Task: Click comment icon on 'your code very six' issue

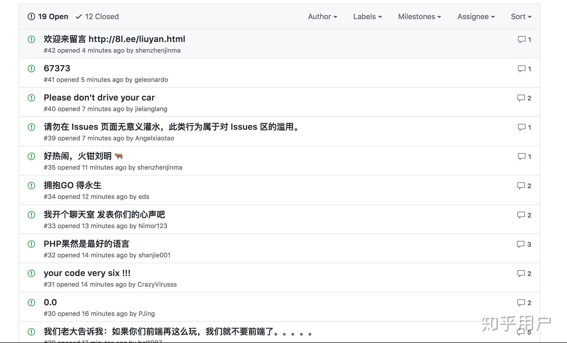Action: [x=521, y=274]
